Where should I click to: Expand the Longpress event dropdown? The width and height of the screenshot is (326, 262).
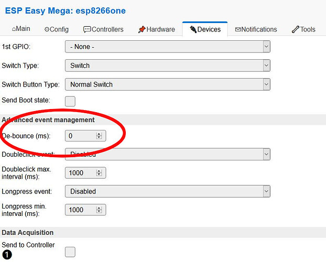pos(167,191)
